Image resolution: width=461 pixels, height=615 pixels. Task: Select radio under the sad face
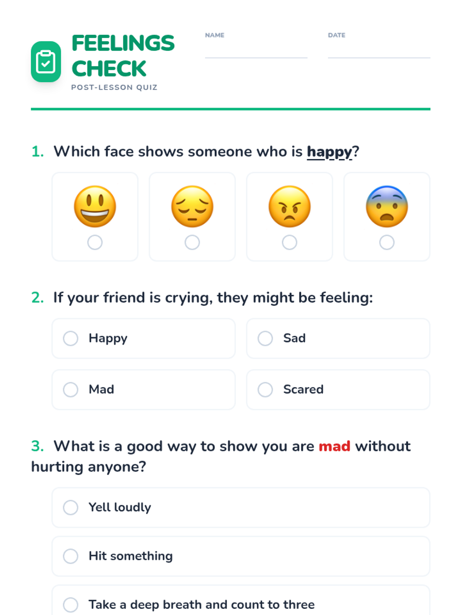pos(192,243)
